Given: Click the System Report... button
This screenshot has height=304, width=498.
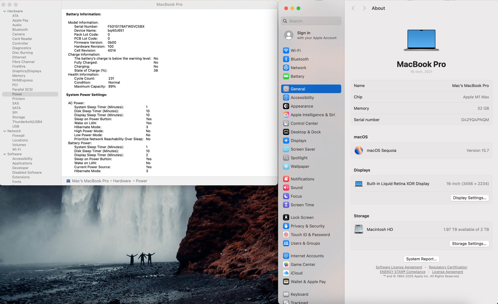Looking at the screenshot, I should 421,259.
